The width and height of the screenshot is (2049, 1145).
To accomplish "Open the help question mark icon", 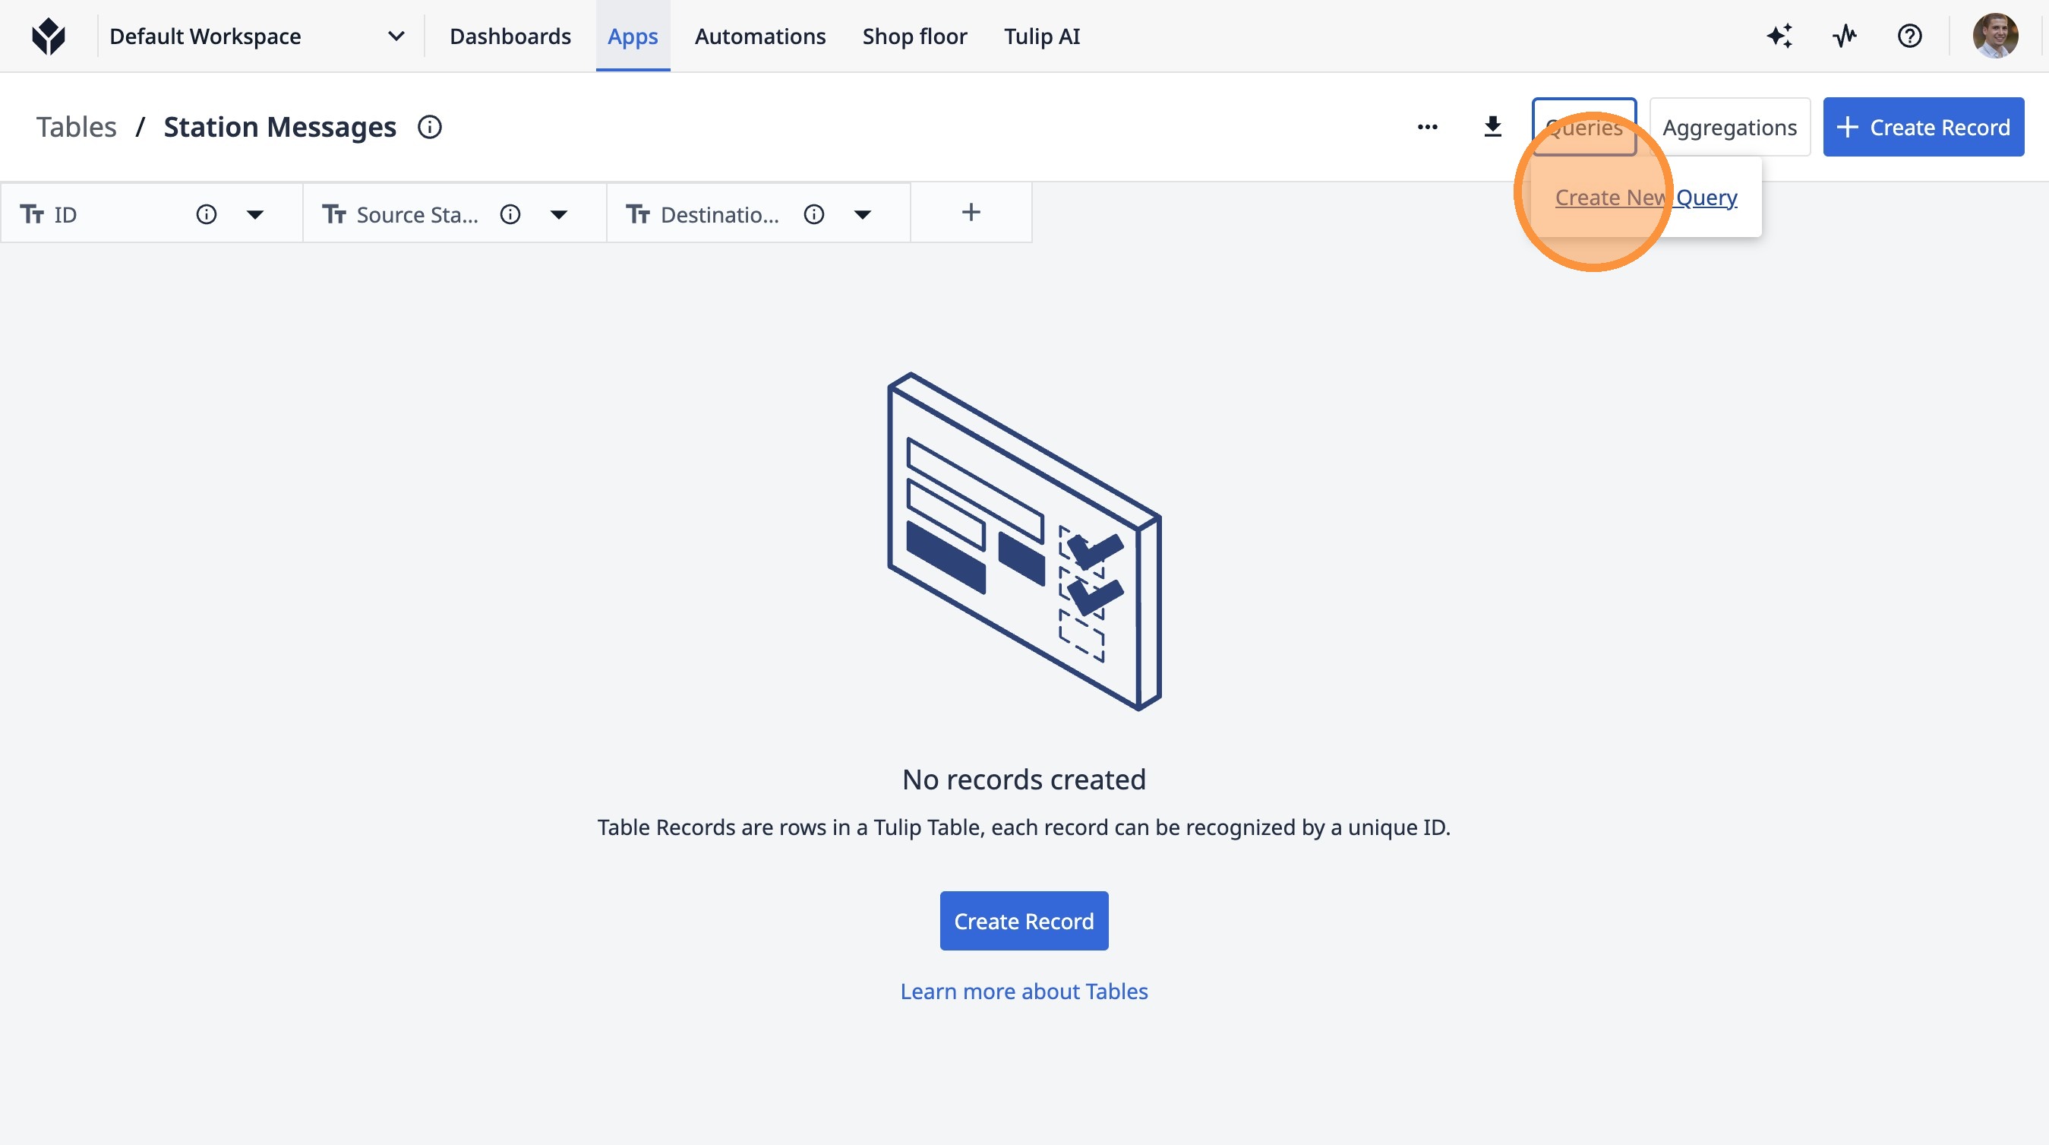I will point(1909,36).
